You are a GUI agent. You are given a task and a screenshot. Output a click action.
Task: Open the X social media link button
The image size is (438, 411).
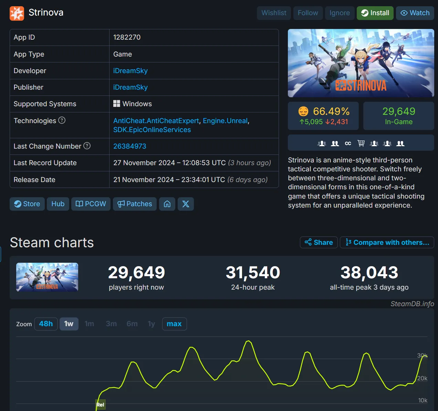click(x=186, y=204)
